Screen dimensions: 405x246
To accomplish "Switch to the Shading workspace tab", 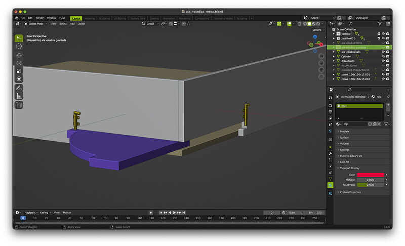I will coord(154,19).
